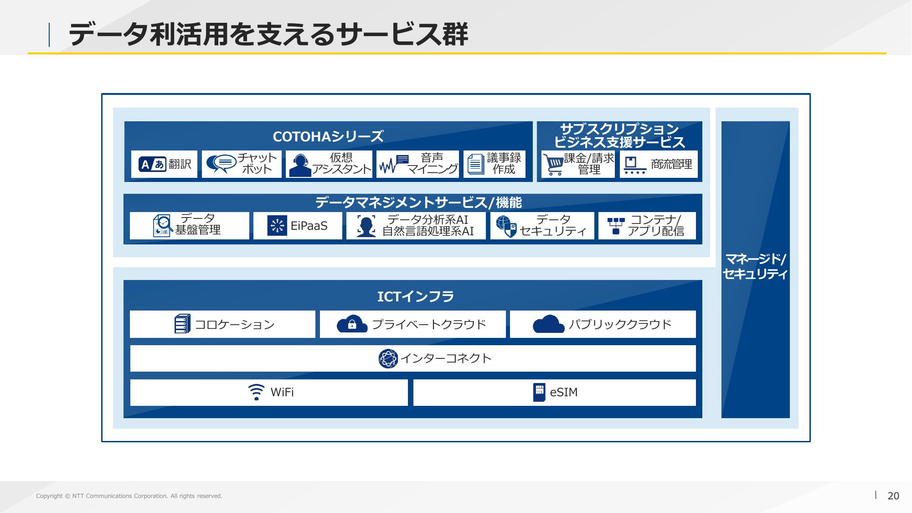Select the 音声マイニング label

coord(432,164)
